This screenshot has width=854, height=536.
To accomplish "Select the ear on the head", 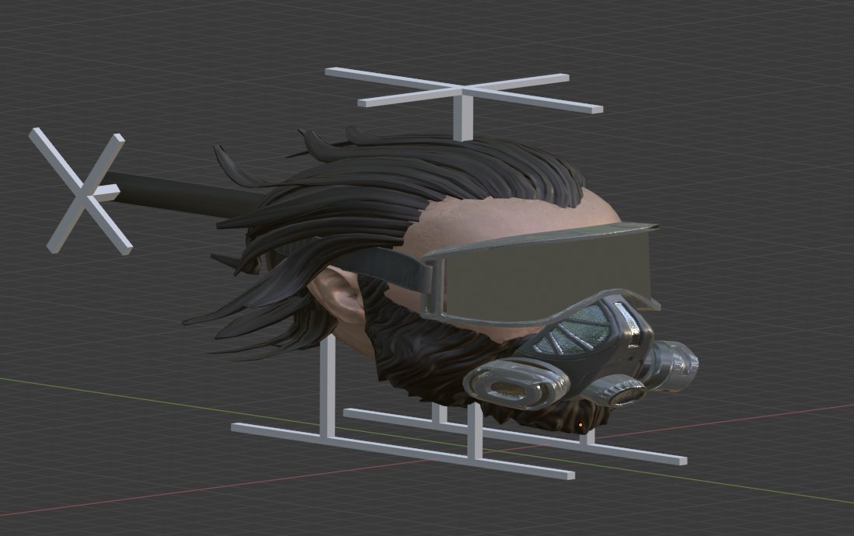I will click(339, 294).
